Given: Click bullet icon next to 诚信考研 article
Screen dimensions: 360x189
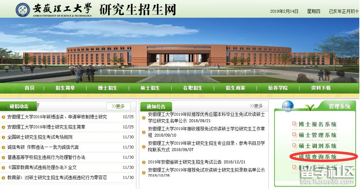Looking at the screenshot, I should pos(4,147).
